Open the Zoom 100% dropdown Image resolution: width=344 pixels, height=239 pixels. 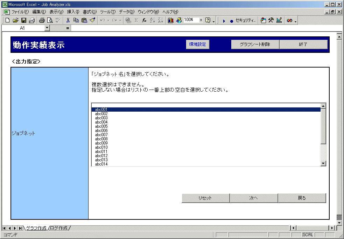pos(201,20)
